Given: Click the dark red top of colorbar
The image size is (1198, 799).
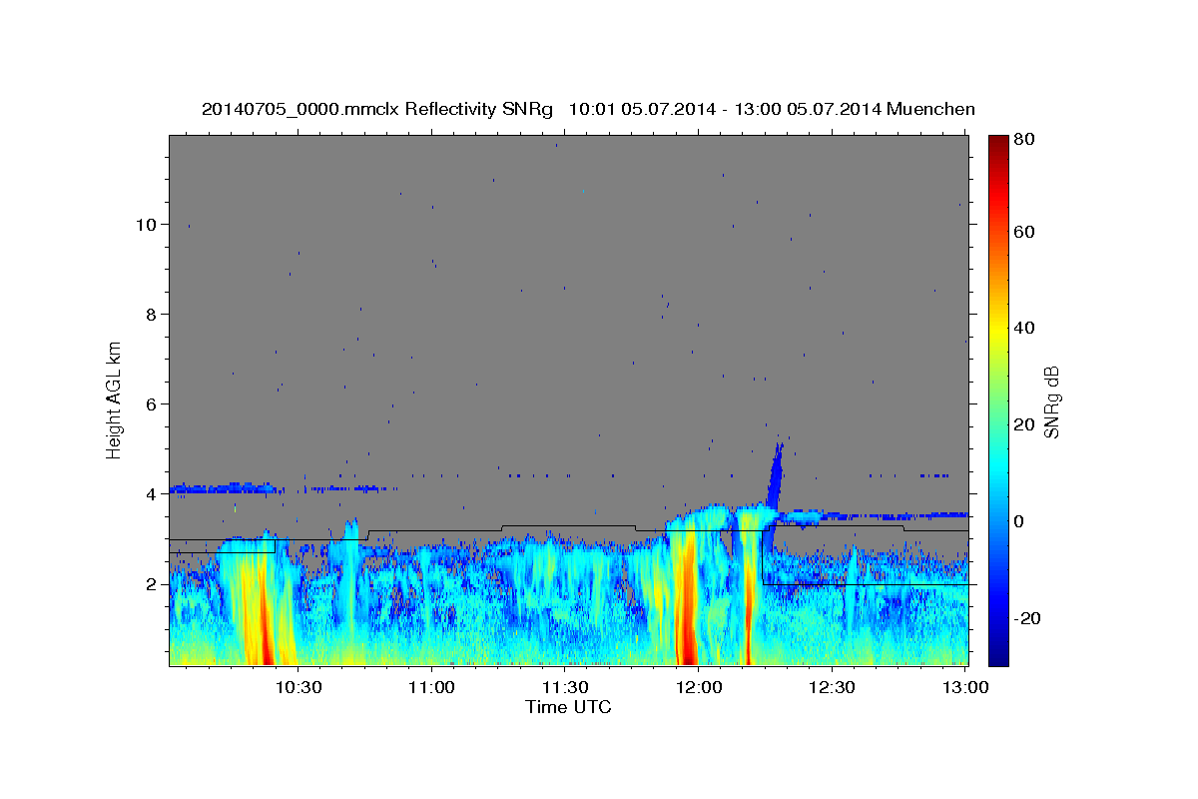Looking at the screenshot, I should click(x=998, y=142).
